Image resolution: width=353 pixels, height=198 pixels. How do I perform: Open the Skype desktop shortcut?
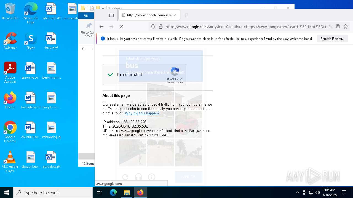pyautogui.click(x=31, y=41)
